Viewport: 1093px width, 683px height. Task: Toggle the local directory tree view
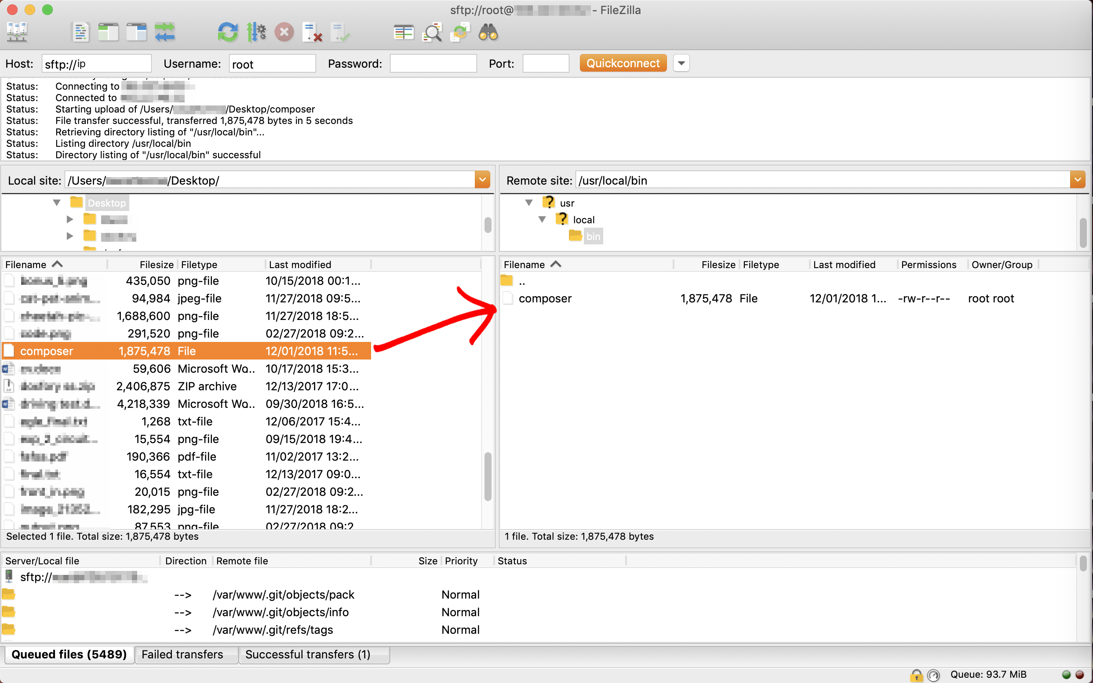tap(109, 33)
